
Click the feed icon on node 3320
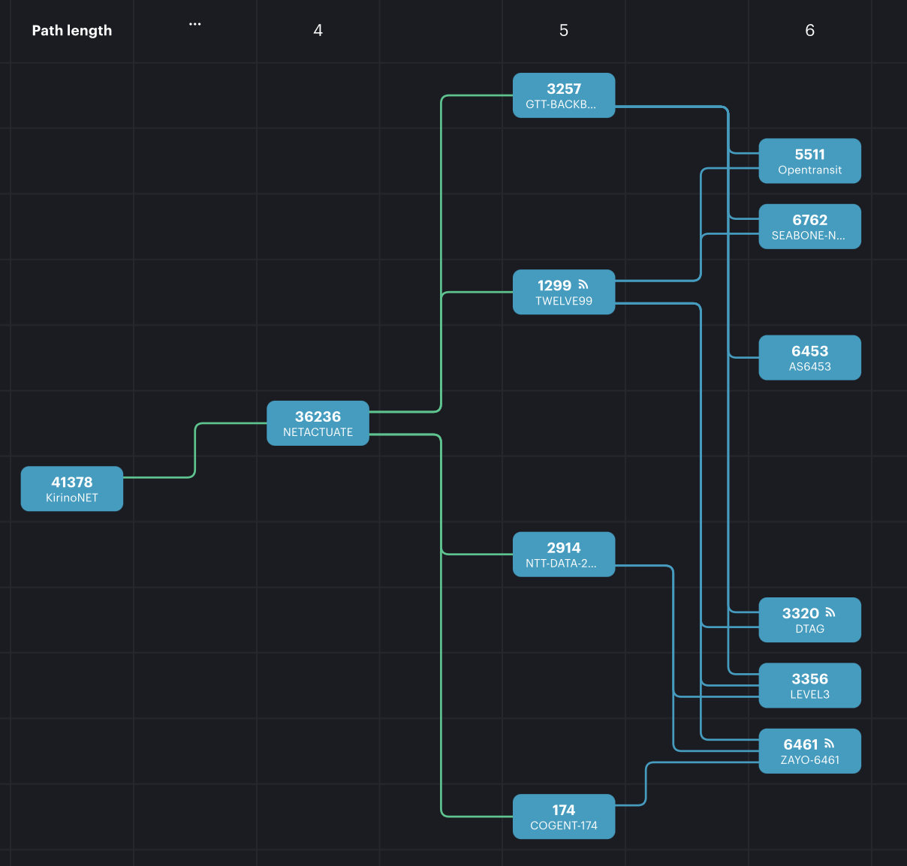click(x=830, y=612)
